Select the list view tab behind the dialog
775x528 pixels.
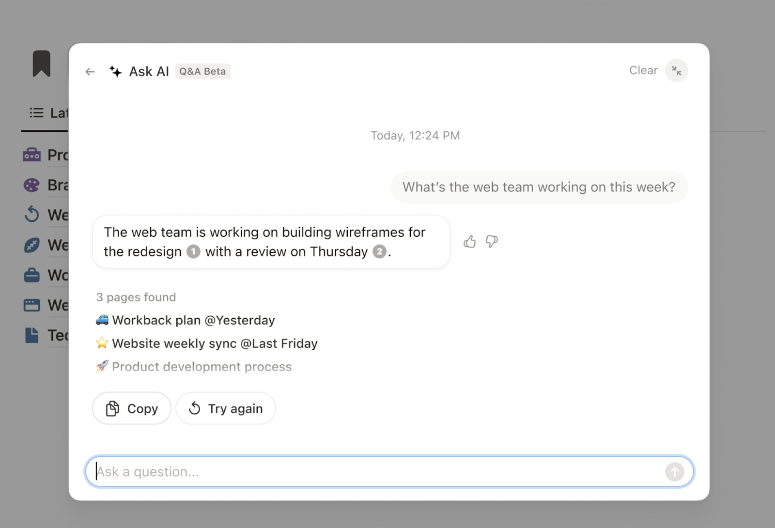pyautogui.click(x=46, y=113)
